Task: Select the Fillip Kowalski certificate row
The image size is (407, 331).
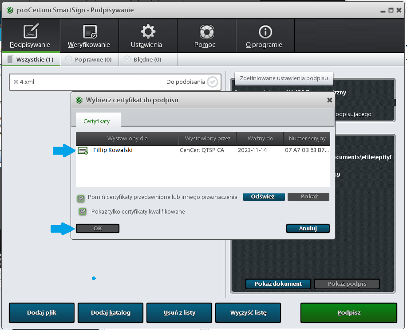Action: point(203,150)
